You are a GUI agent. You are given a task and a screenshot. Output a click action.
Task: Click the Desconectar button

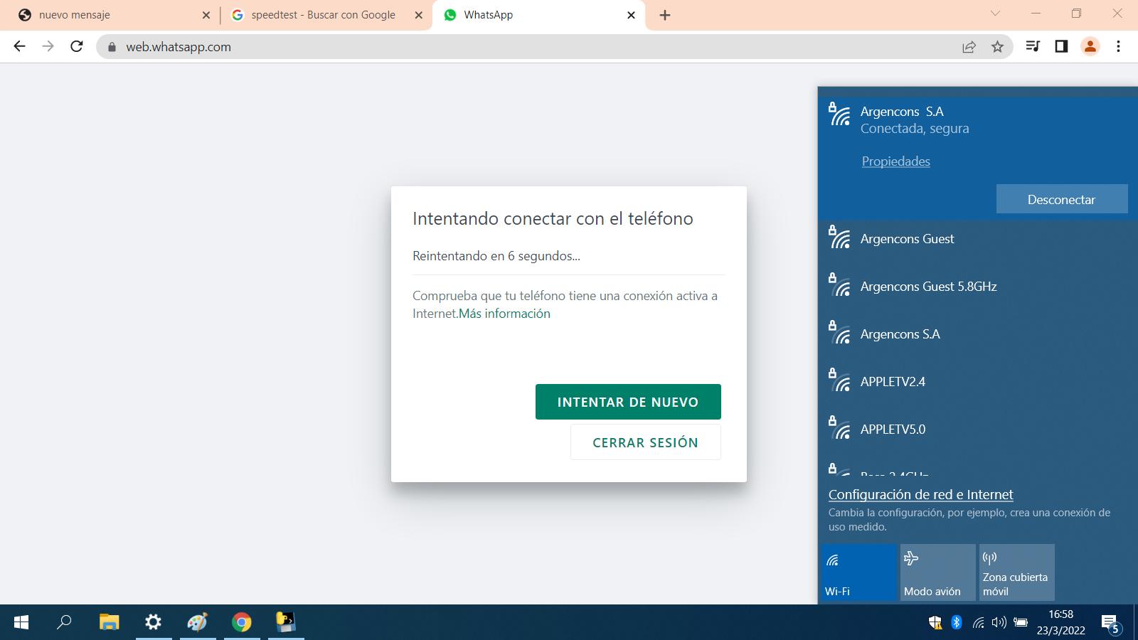pos(1061,199)
